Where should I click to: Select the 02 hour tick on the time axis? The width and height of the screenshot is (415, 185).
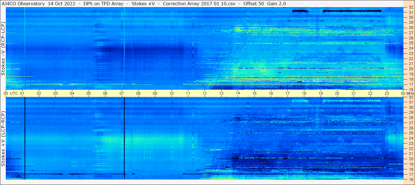click(39, 93)
